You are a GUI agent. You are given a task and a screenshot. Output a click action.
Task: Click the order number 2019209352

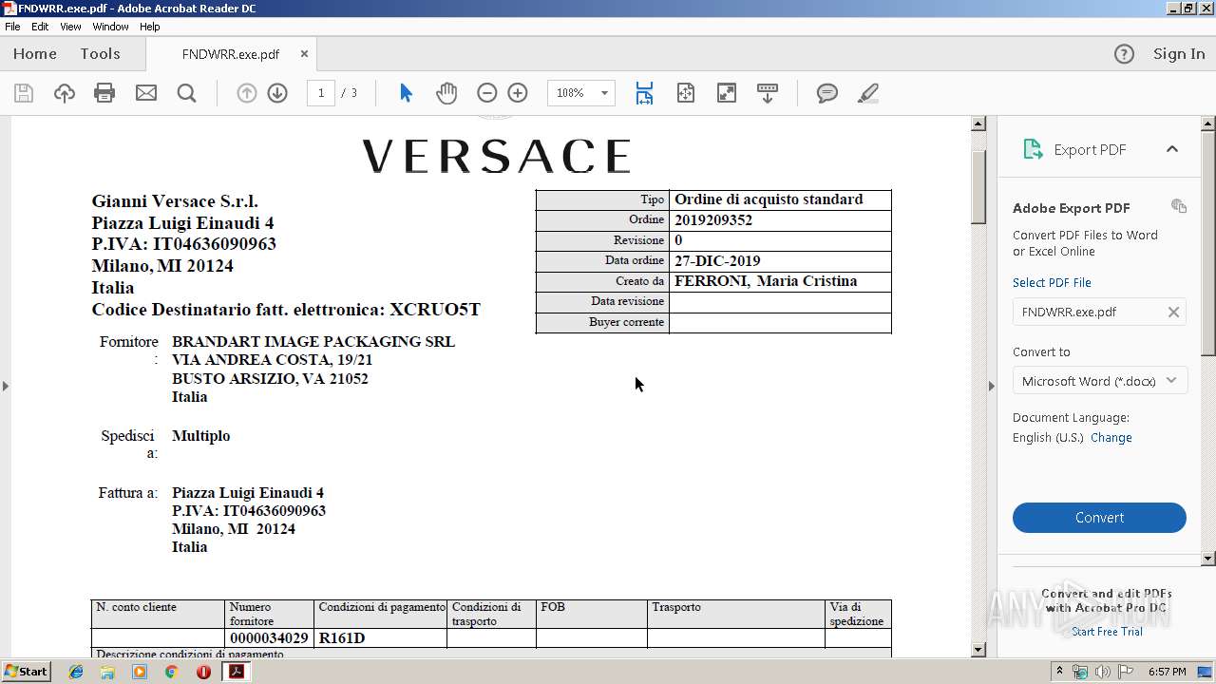713,220
